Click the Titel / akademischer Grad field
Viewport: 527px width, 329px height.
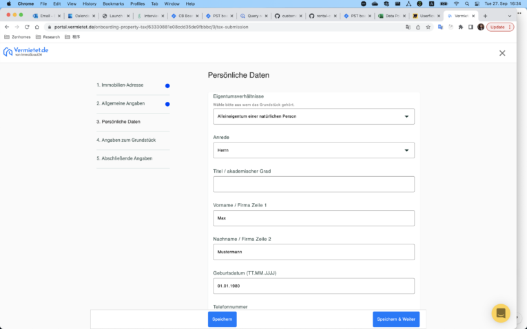313,184
